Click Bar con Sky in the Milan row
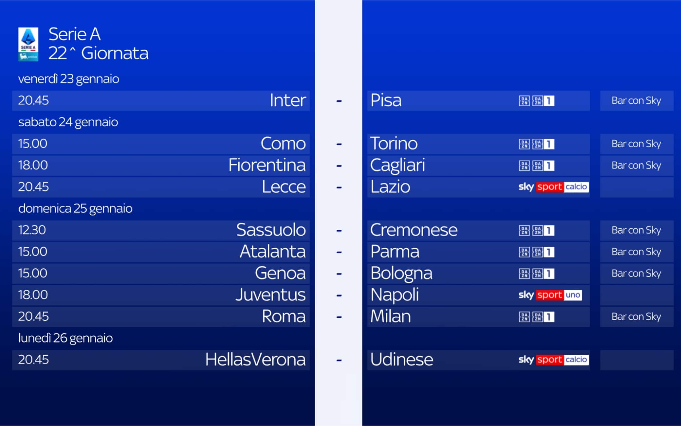681x426 pixels. point(636,317)
